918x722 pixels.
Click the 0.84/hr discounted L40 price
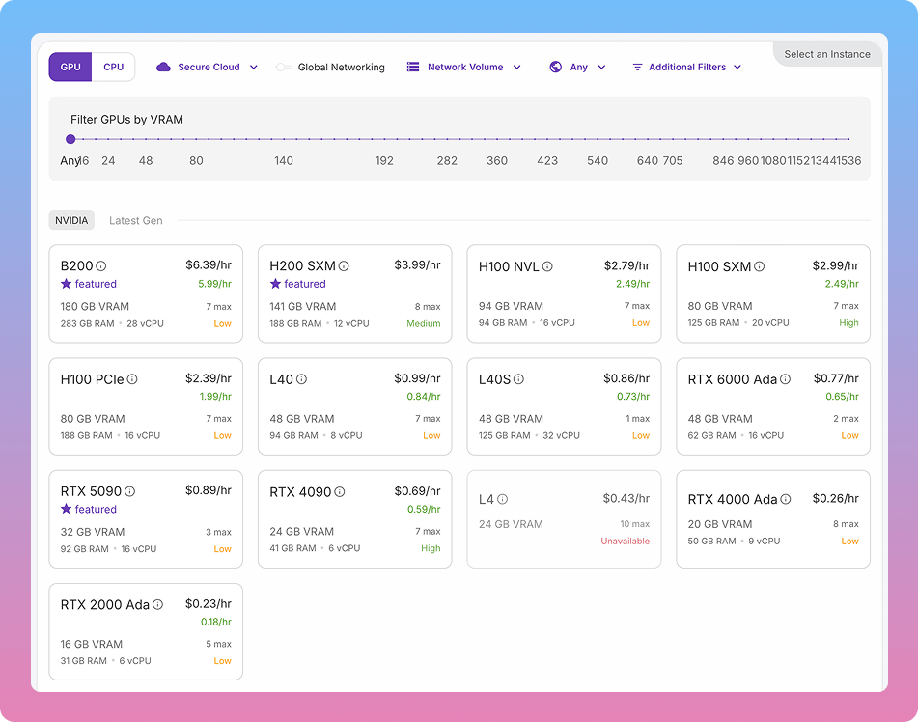tap(424, 397)
